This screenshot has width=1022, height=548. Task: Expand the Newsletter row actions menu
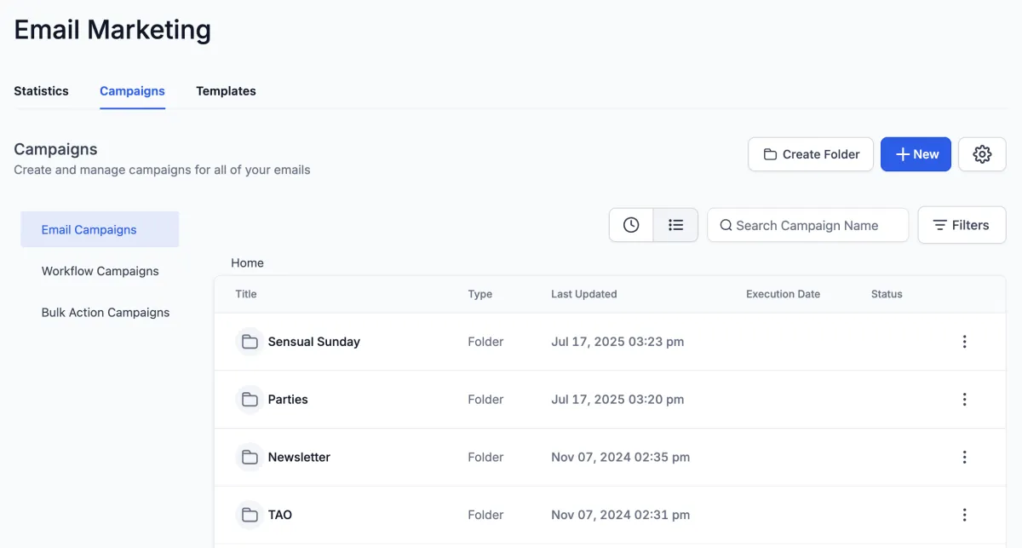[x=964, y=458]
